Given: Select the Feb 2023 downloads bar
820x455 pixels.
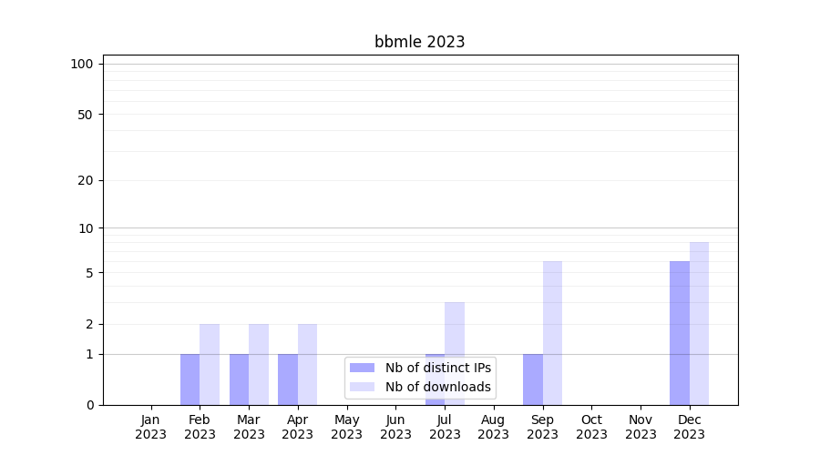Looking at the screenshot, I should (210, 364).
